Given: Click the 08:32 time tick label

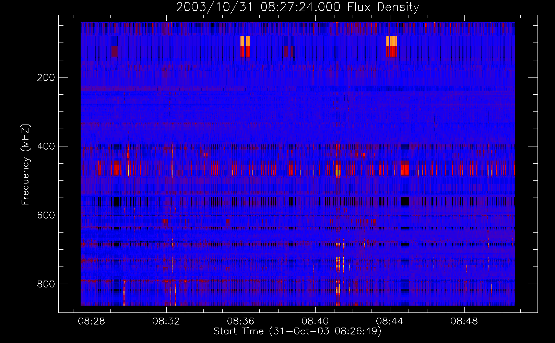Looking at the screenshot, I should pos(166,321).
